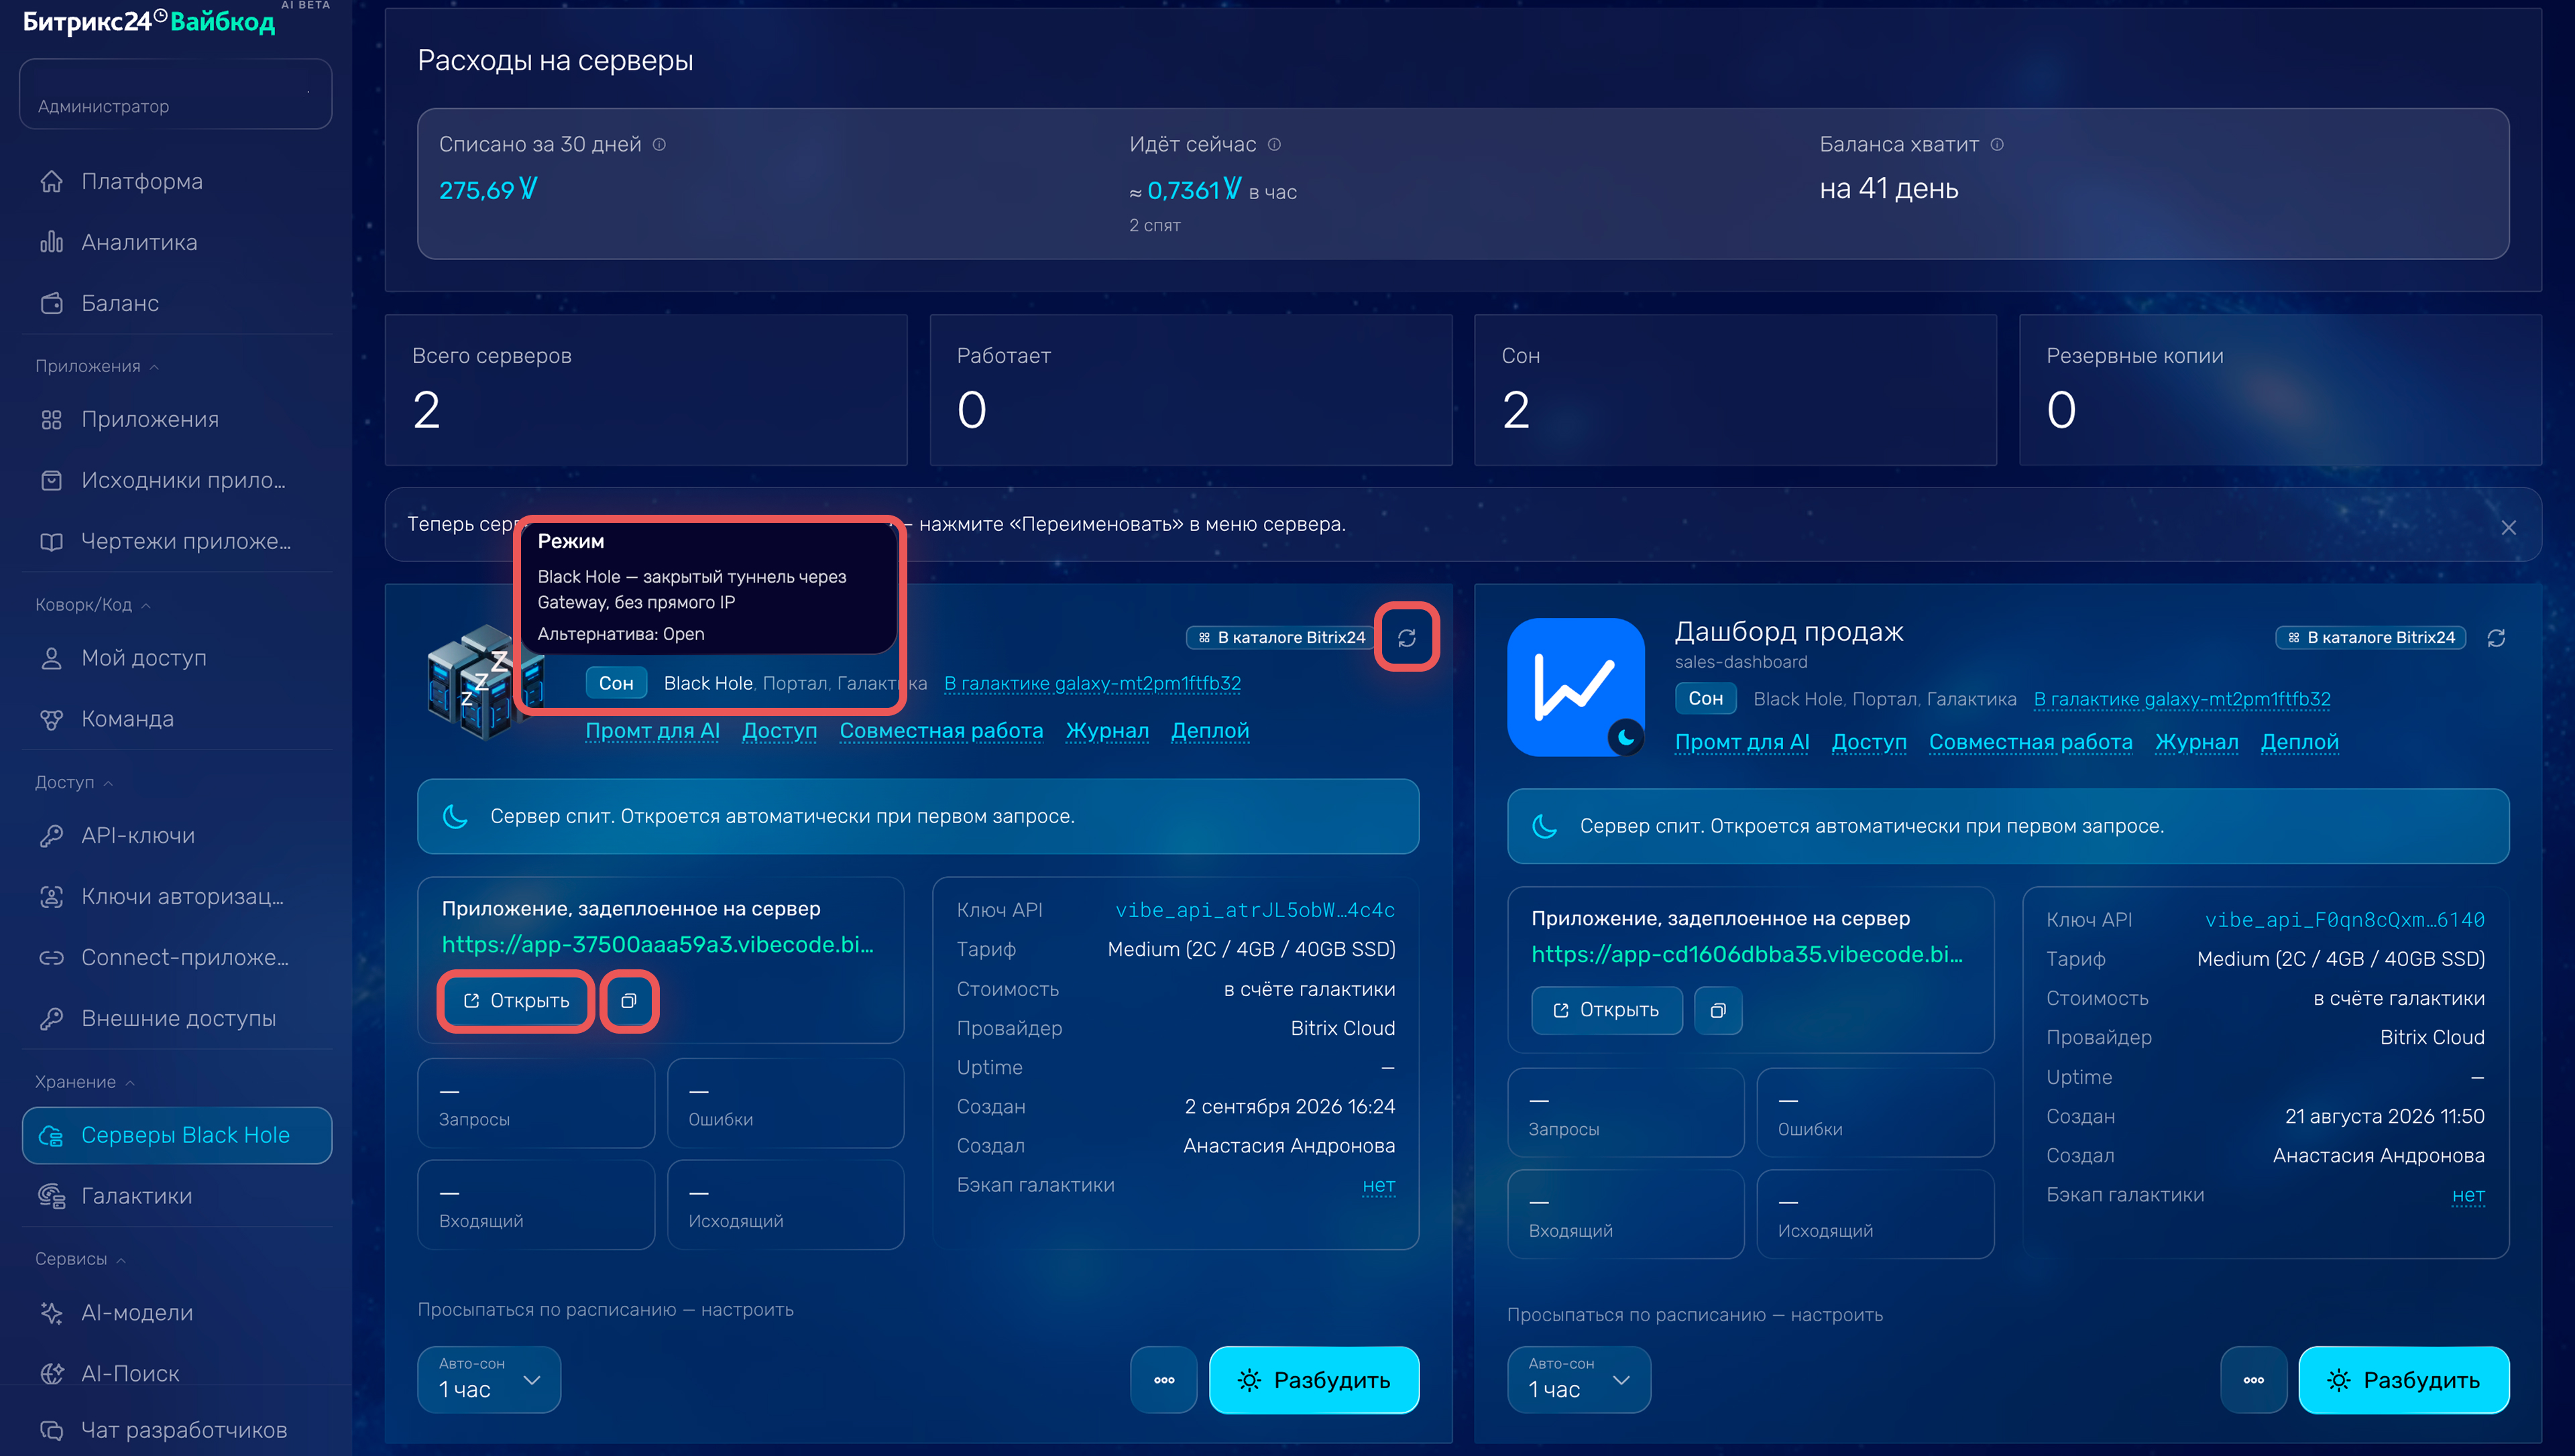2575x1456 pixels.
Task: Open the more options menu beside first Разбудить
Action: (x=1164, y=1380)
